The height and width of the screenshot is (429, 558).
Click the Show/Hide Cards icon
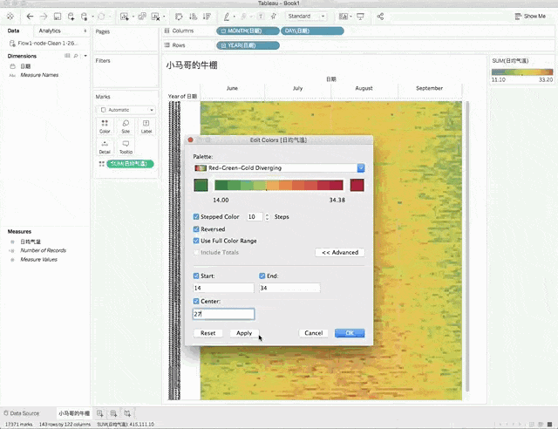pyautogui.click(x=343, y=17)
